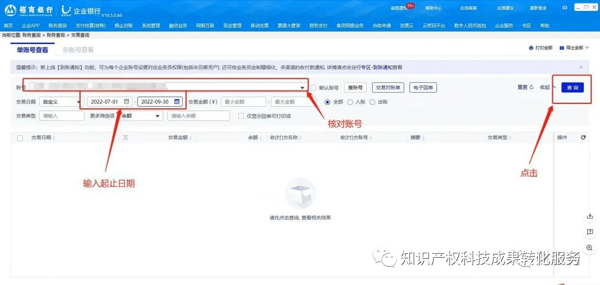The image size is (600, 285).
Task: Enable the 默认账号 checkbox
Action: click(x=313, y=88)
